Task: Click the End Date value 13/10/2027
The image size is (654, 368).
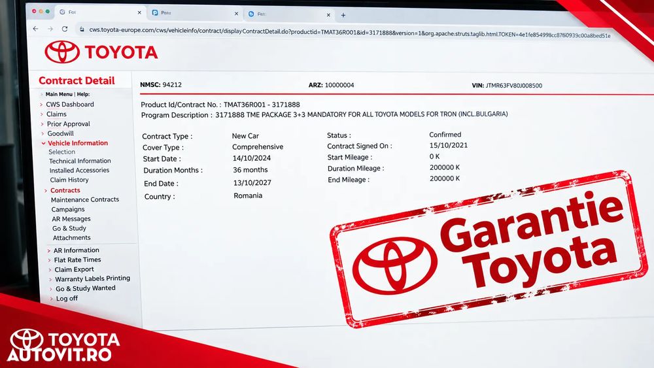Action: pos(252,182)
